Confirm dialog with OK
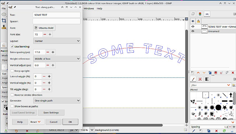The image size is (236, 134). pos(70,122)
